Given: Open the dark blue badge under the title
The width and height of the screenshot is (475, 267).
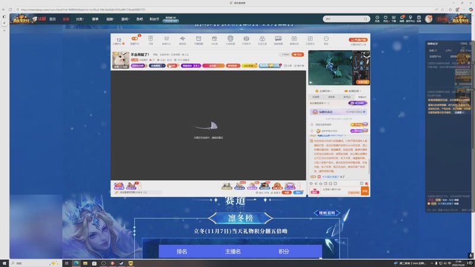Looking at the screenshot, I should click(157, 66).
